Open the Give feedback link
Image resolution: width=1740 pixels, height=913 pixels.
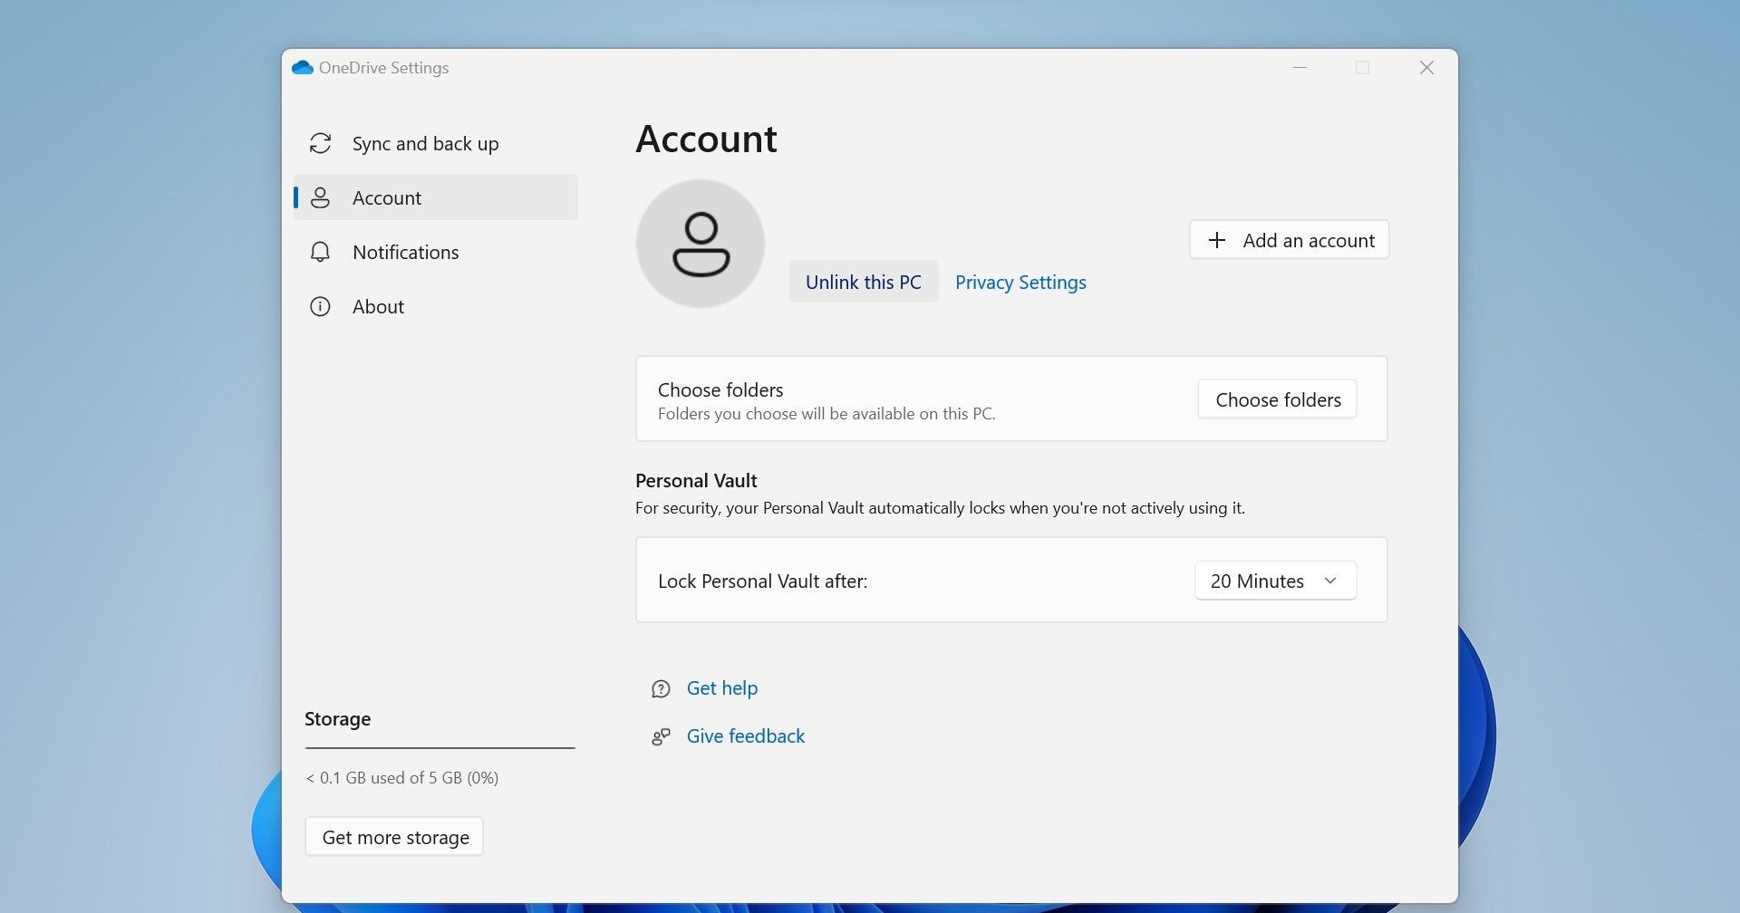pyautogui.click(x=745, y=737)
